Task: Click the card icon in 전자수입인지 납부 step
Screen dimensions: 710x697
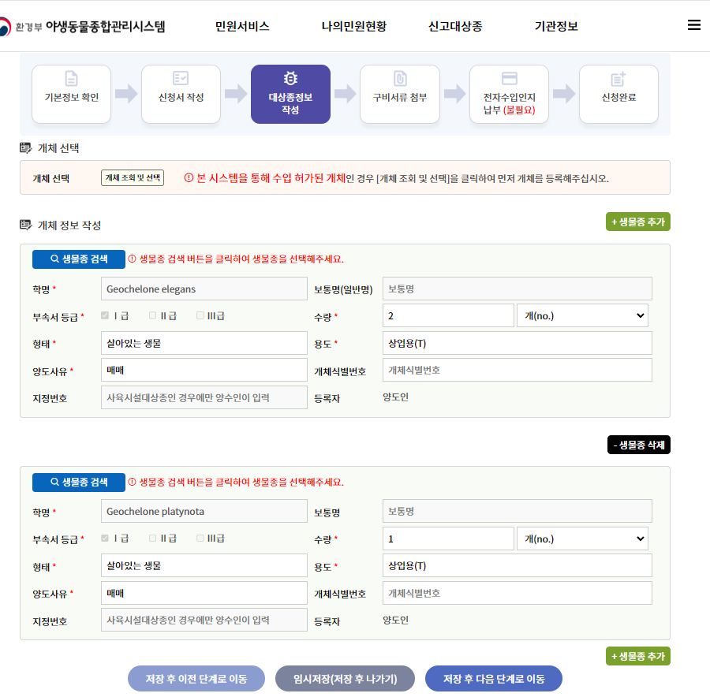Action: coord(510,78)
